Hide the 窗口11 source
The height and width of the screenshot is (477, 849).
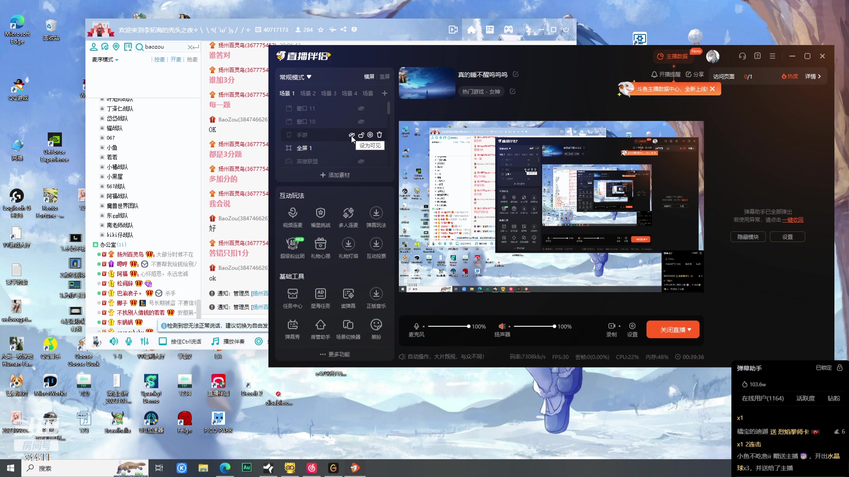361,108
